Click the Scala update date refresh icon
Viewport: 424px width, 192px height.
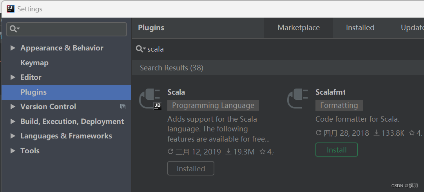tap(170, 152)
